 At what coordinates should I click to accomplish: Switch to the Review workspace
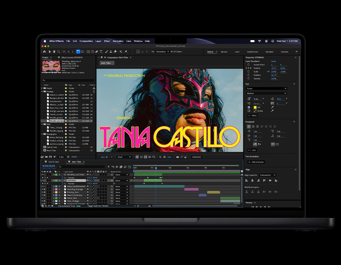pyautogui.click(x=224, y=52)
